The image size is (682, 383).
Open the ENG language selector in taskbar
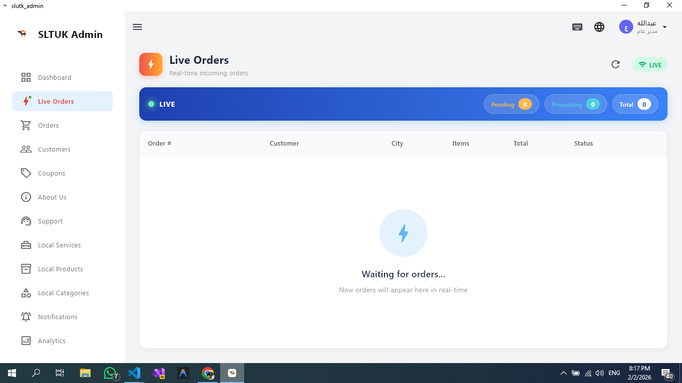click(x=614, y=373)
